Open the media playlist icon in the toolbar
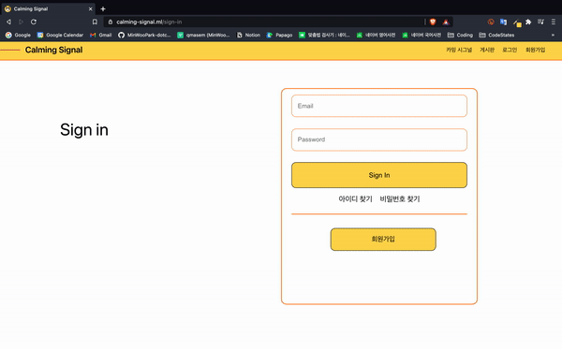Image resolution: width=562 pixels, height=351 pixels. [x=540, y=22]
